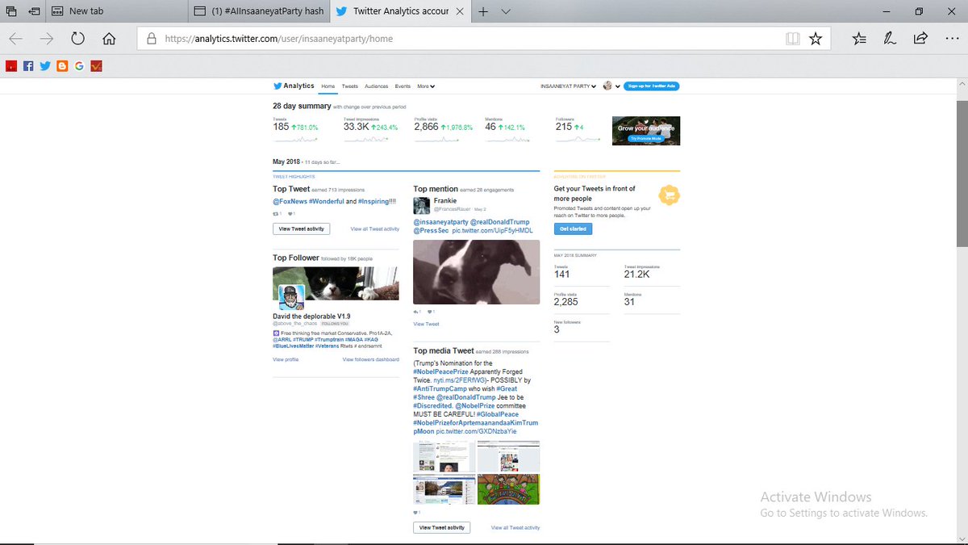Click the add notes pen icon
Image resolution: width=968 pixels, height=545 pixels.
click(889, 39)
